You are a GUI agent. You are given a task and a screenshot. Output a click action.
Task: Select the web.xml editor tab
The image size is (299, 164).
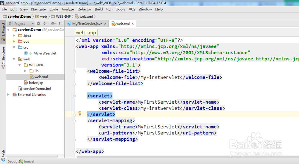(123, 24)
